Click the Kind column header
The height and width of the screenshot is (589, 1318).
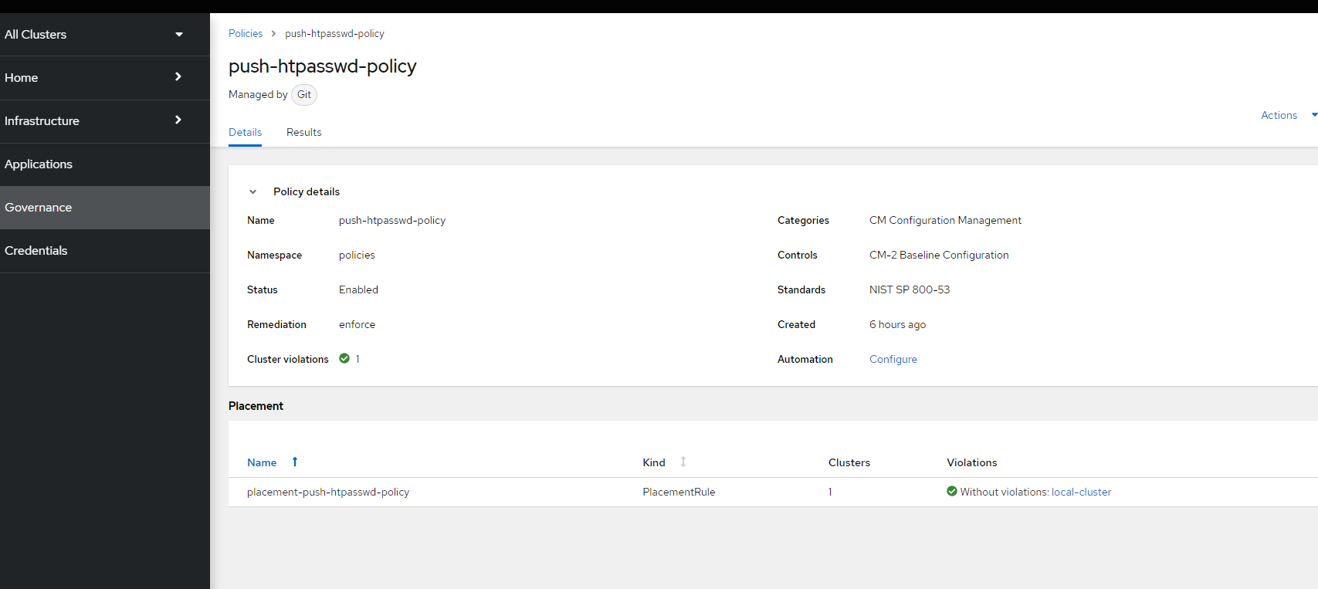click(x=654, y=462)
